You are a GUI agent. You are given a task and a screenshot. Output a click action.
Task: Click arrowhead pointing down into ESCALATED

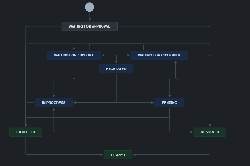(116, 62)
